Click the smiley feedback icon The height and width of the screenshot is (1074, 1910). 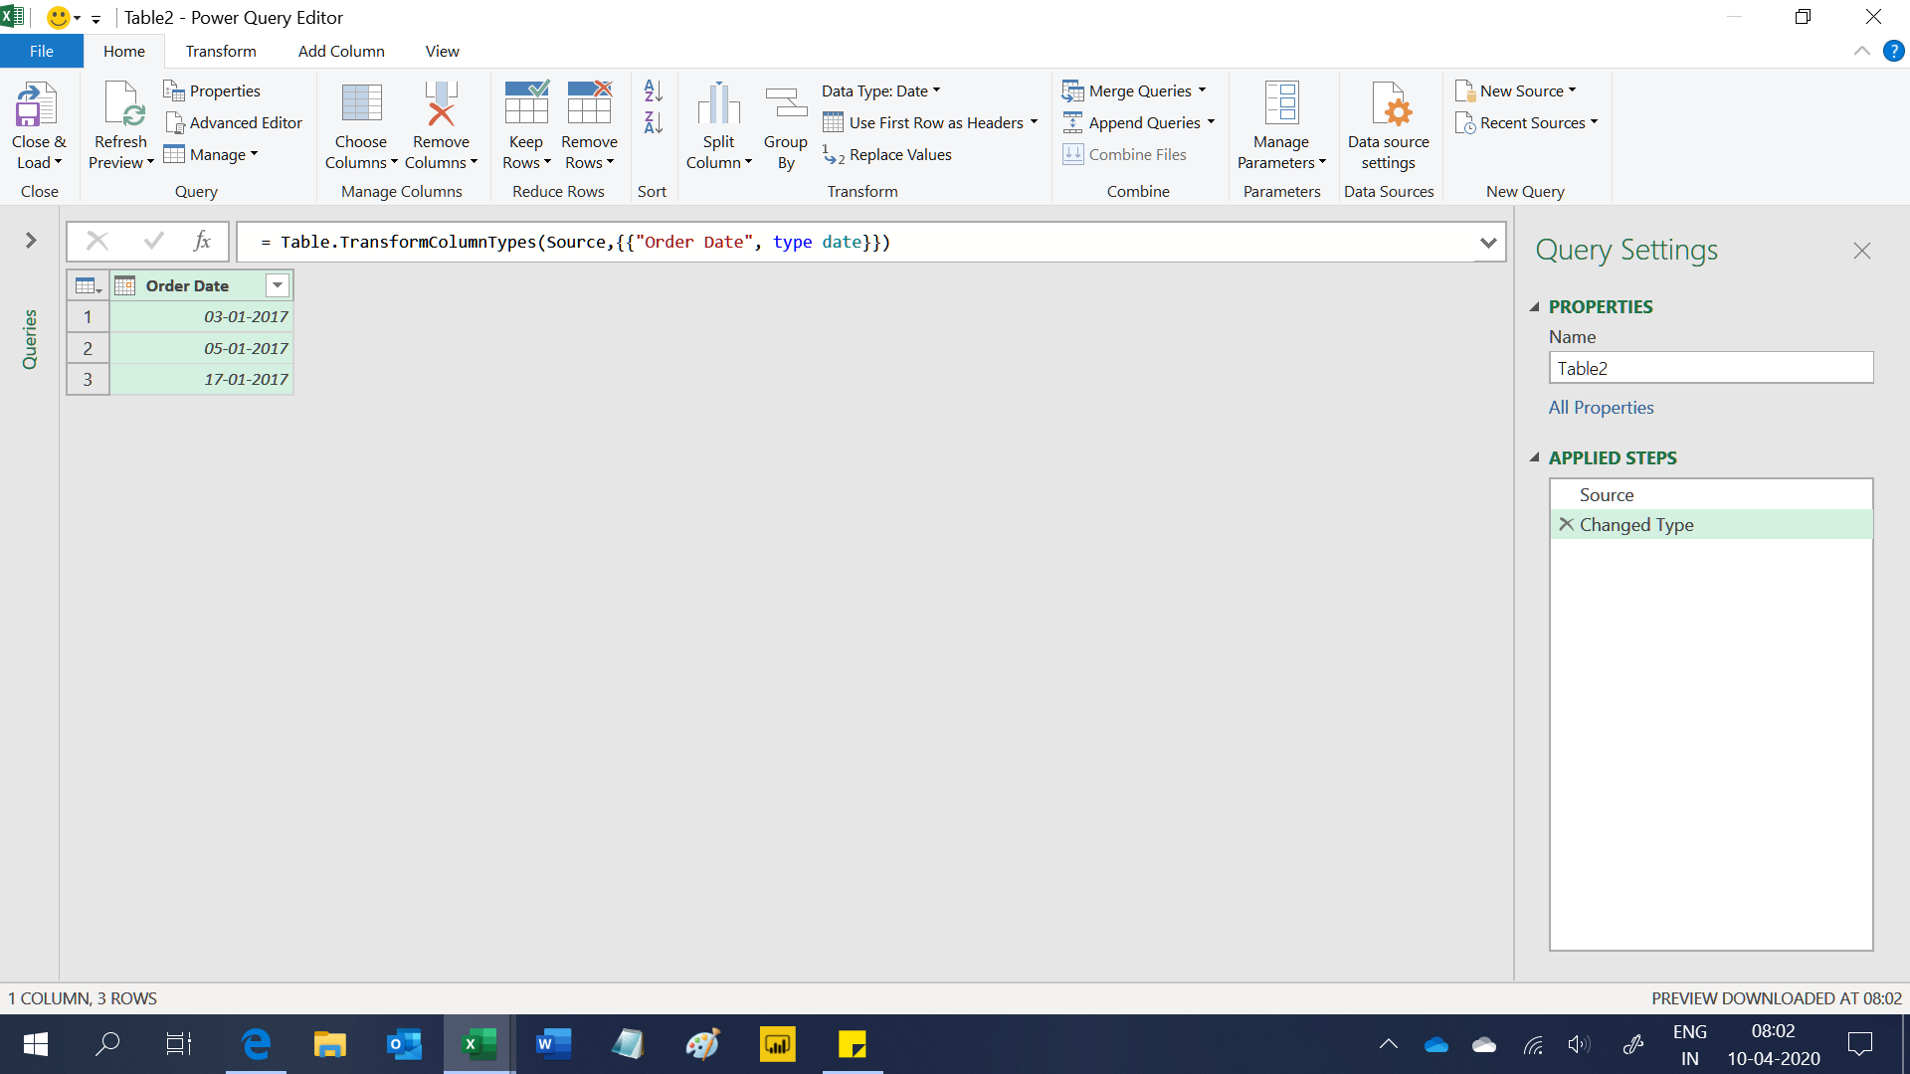point(59,17)
